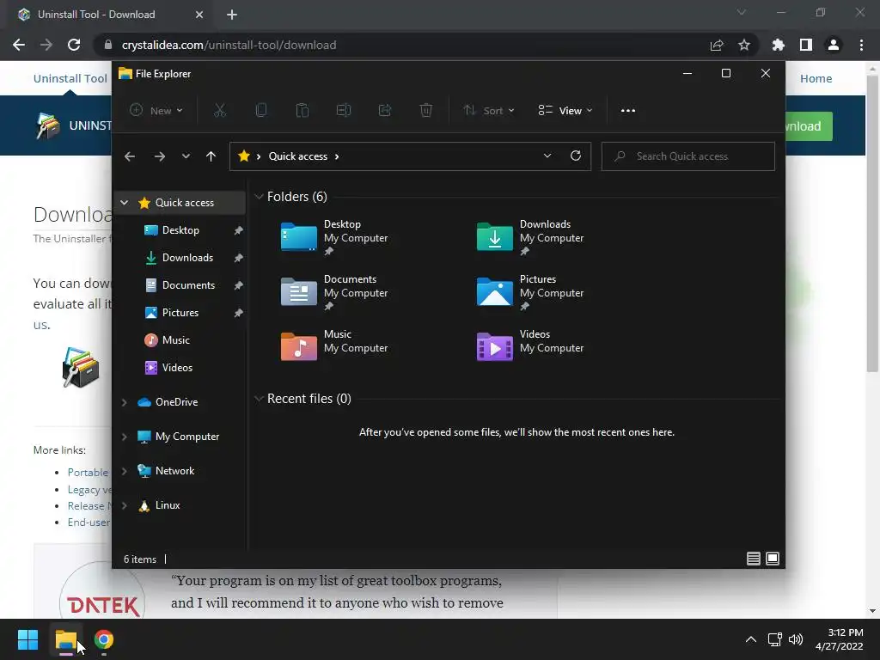Reload the Chrome page
Image resolution: width=880 pixels, height=660 pixels.
(74, 45)
